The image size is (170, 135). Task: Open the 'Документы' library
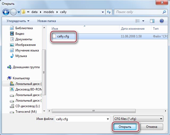(x=24, y=39)
